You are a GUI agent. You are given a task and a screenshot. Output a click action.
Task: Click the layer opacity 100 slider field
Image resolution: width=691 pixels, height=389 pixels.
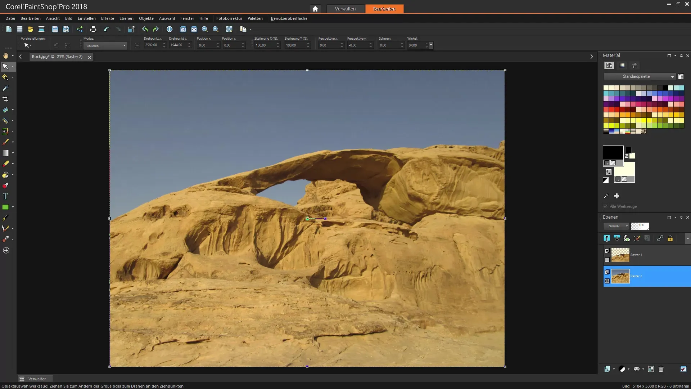[640, 226]
